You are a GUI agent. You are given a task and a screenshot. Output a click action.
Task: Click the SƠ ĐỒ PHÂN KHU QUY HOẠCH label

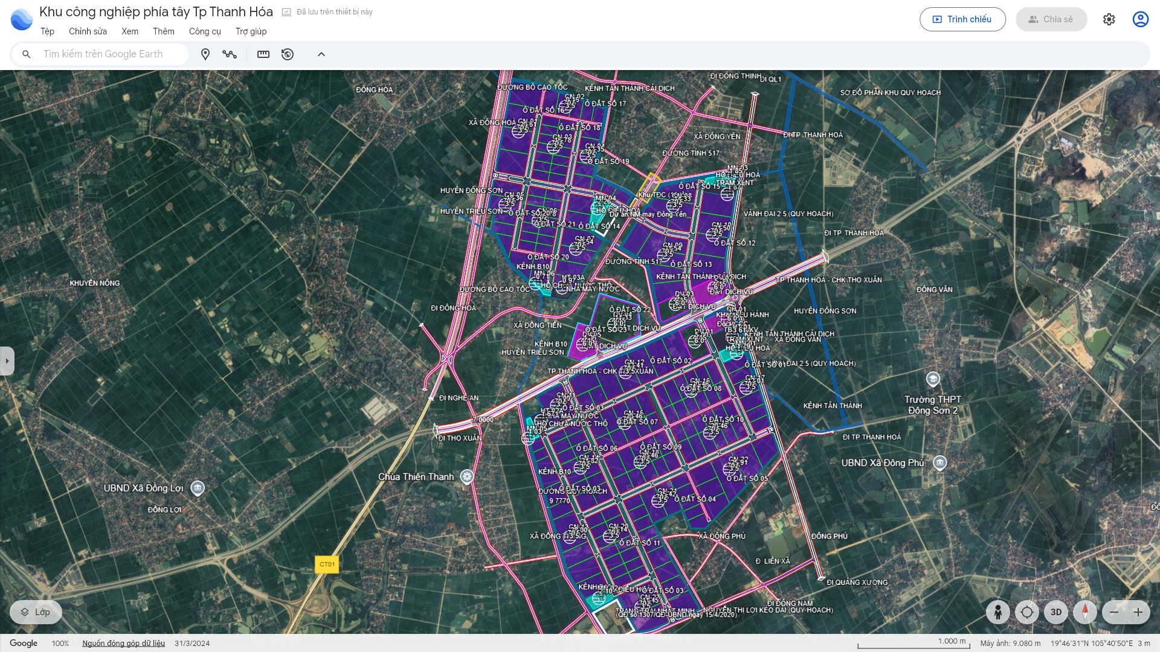click(x=891, y=93)
